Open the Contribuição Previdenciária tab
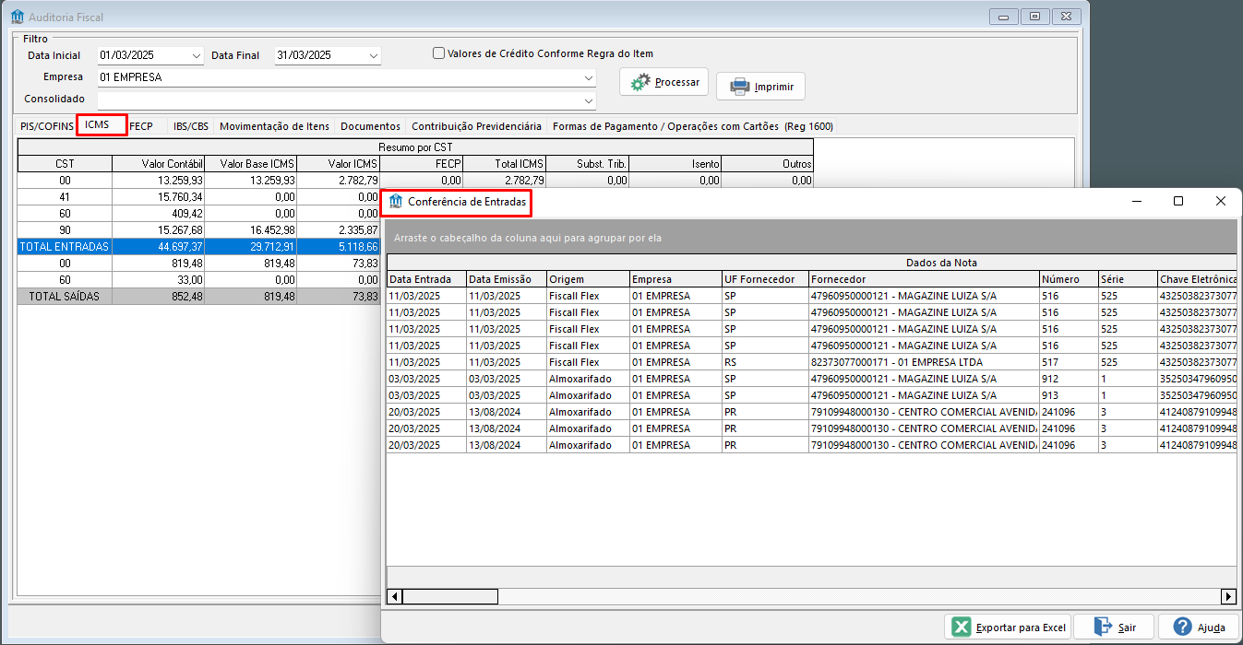This screenshot has height=645, width=1243. [x=476, y=126]
